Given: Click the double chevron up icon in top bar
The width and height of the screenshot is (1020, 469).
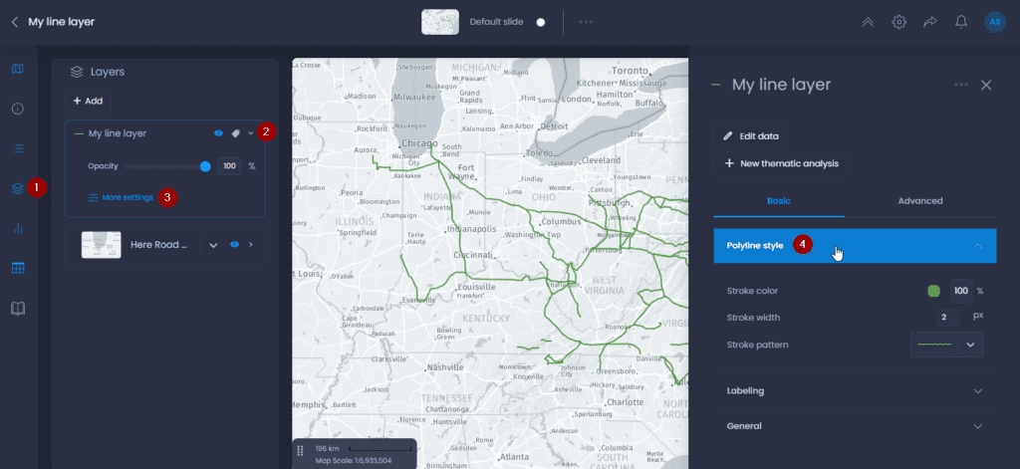Looking at the screenshot, I should click(868, 22).
